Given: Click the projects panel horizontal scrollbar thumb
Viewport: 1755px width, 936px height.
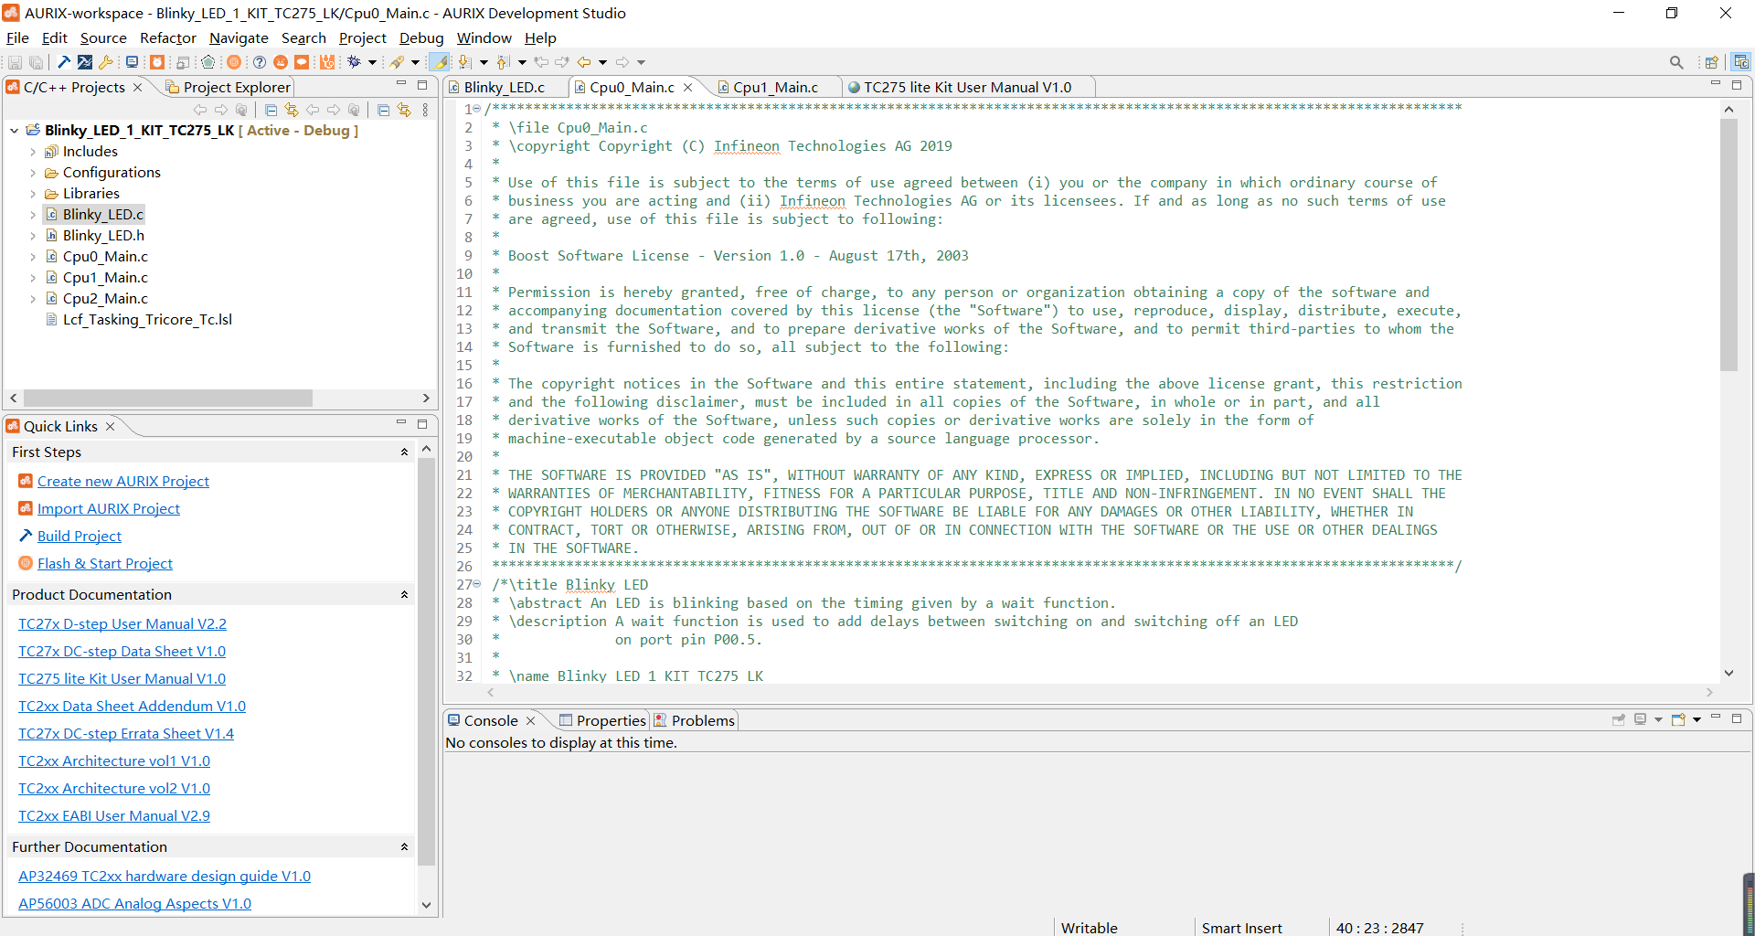Looking at the screenshot, I should 168,398.
